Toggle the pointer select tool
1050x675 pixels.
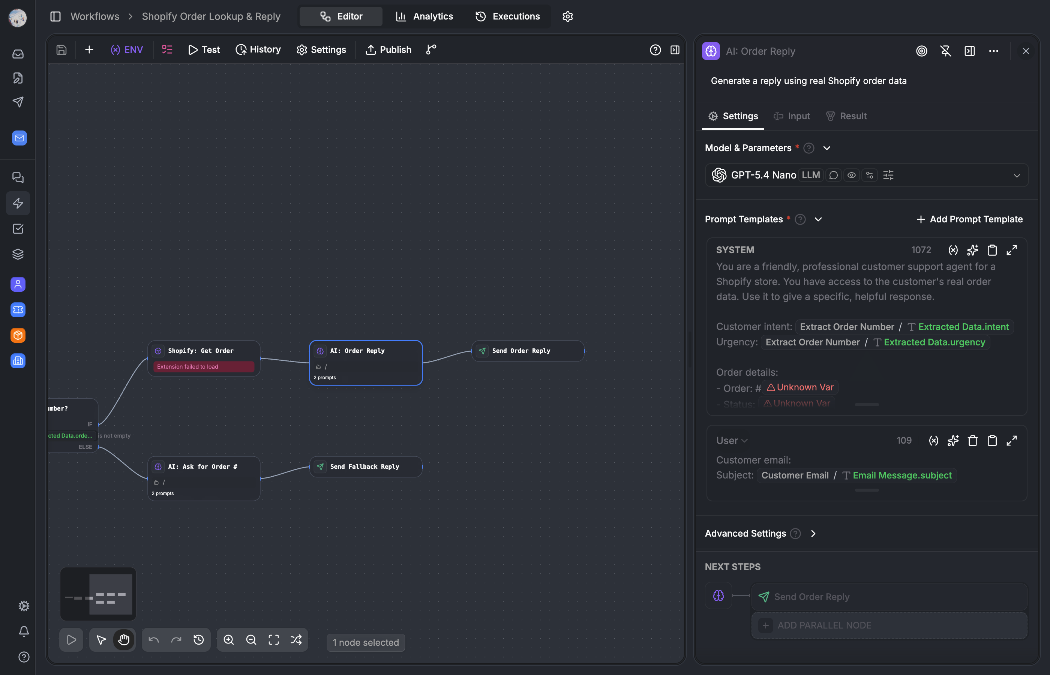(101, 640)
